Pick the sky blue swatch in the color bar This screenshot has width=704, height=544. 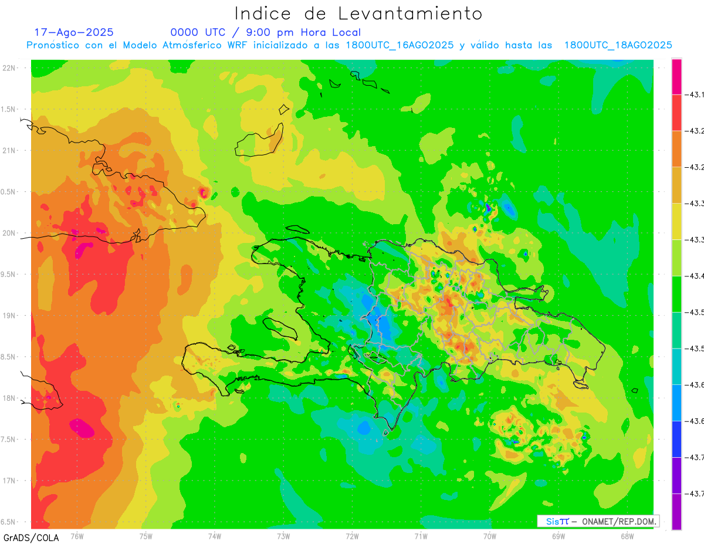point(676,403)
